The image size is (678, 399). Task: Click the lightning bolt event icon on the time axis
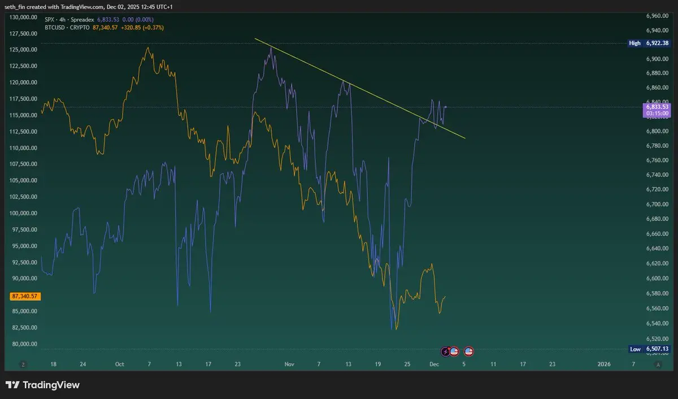click(446, 351)
